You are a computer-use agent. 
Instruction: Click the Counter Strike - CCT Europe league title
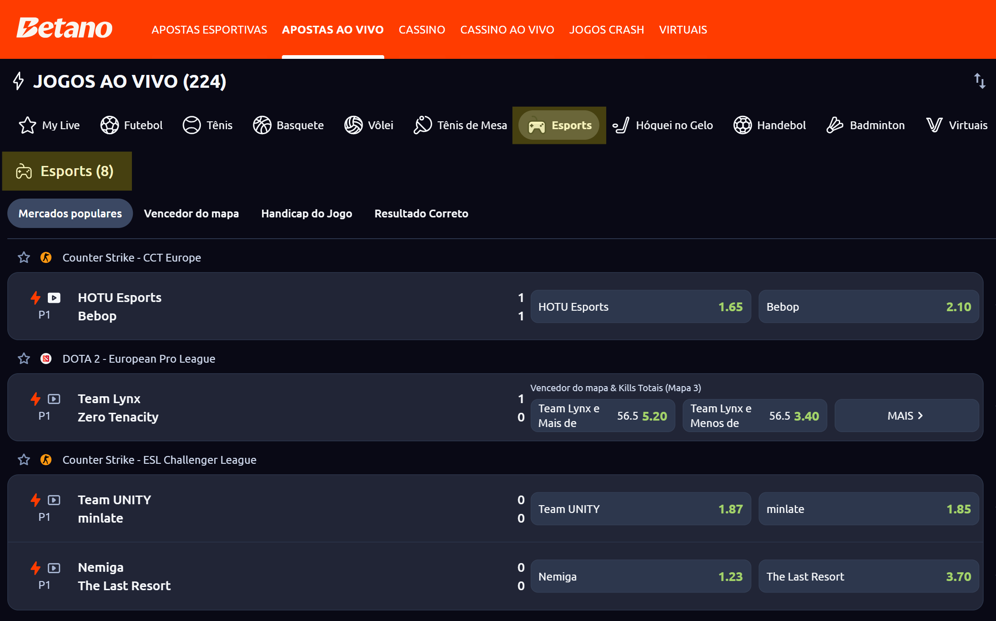132,257
